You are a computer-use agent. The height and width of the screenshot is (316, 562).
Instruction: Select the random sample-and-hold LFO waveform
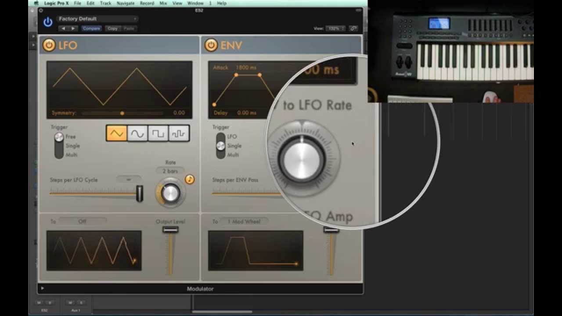[179, 133]
